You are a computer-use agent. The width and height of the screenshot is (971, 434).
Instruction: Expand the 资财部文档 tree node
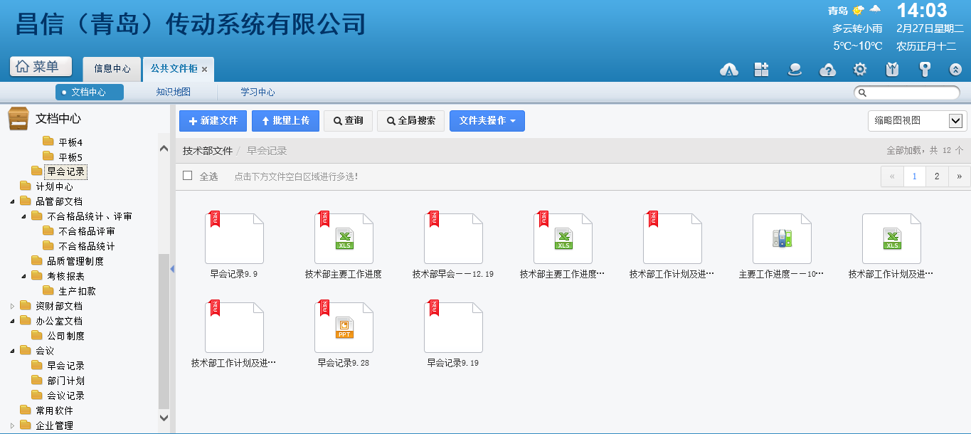coord(12,306)
